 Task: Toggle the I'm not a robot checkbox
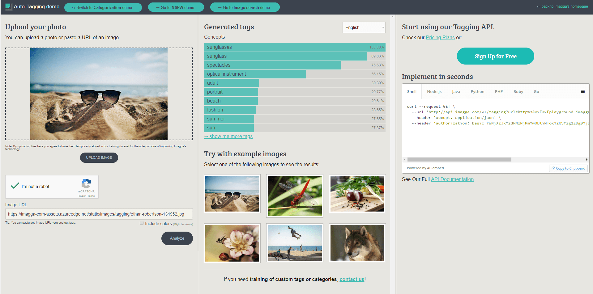click(15, 186)
